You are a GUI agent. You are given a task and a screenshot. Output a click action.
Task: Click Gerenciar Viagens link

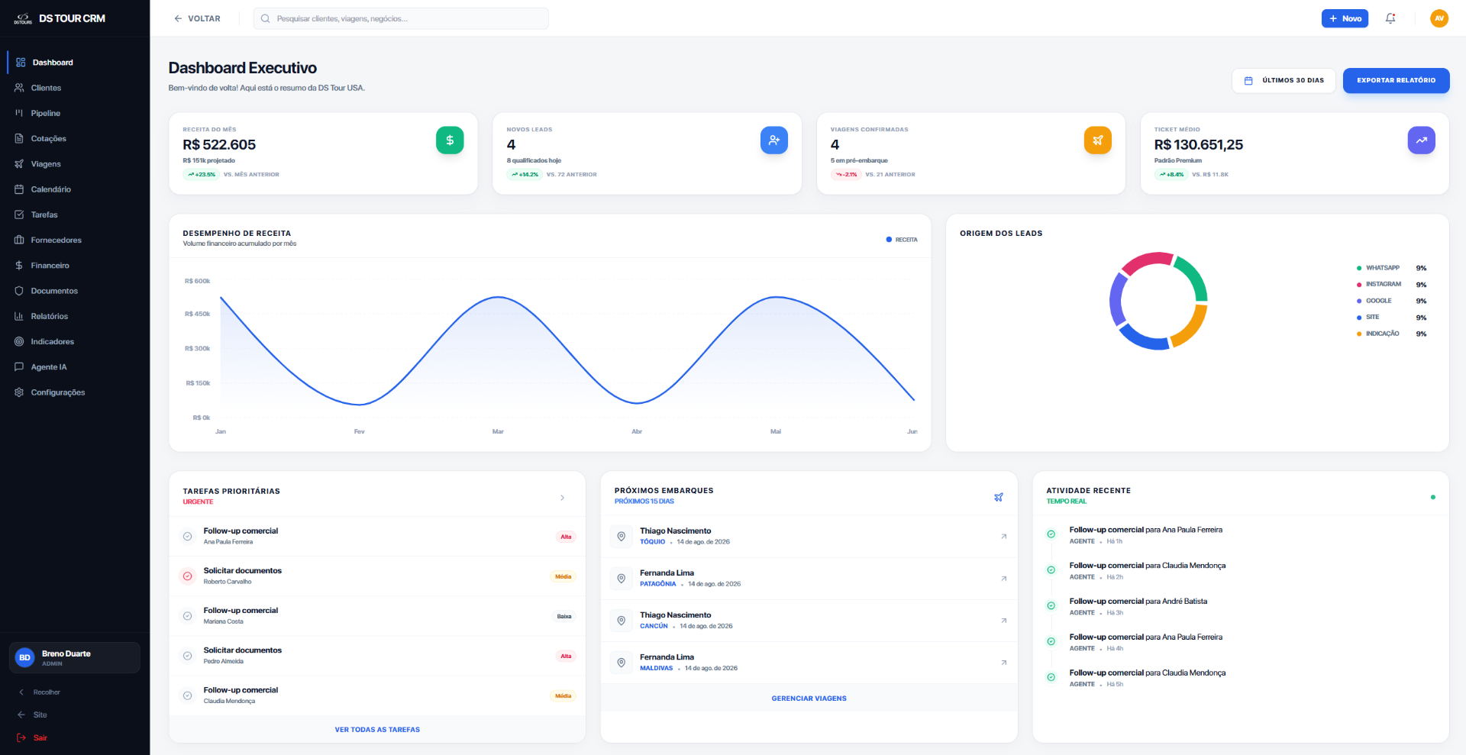[x=809, y=699]
